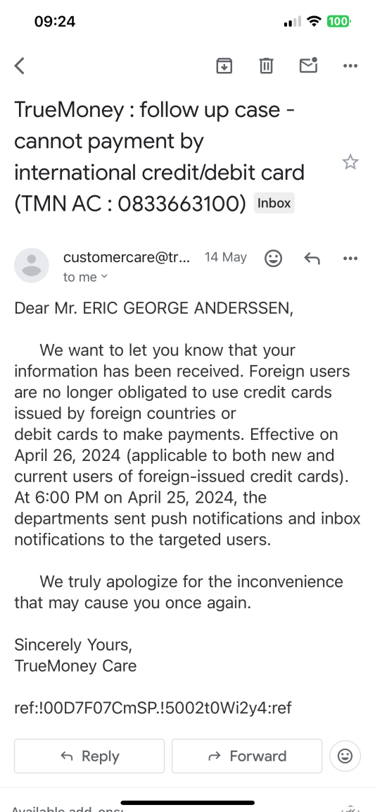The height and width of the screenshot is (812, 375).
Task: Open the message's three-dot options menu
Action: pyautogui.click(x=350, y=258)
